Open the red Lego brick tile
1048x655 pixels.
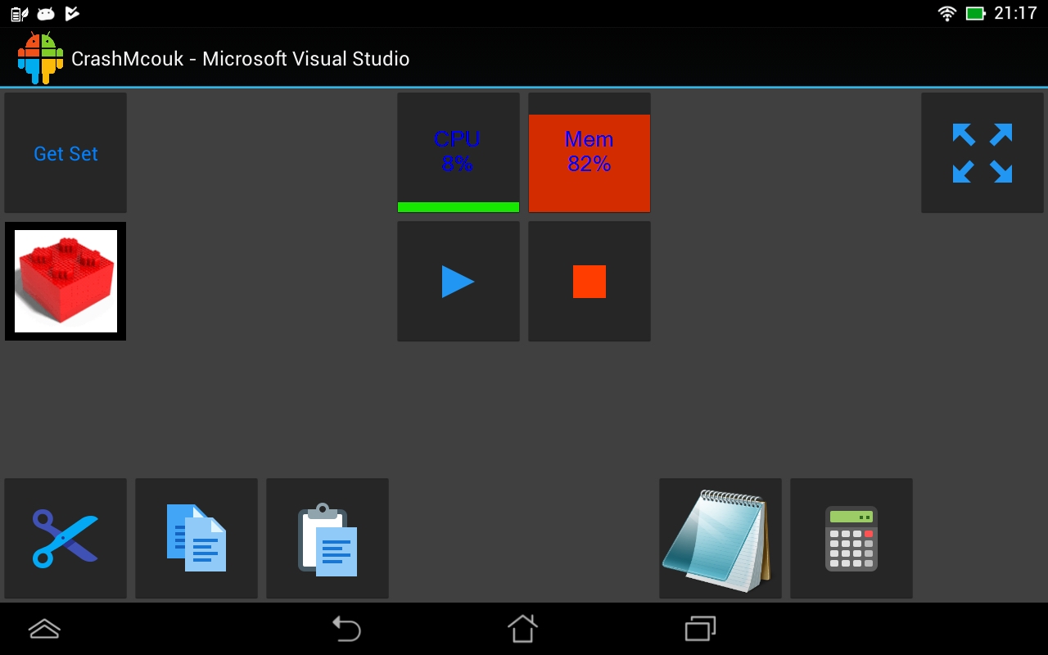point(65,281)
